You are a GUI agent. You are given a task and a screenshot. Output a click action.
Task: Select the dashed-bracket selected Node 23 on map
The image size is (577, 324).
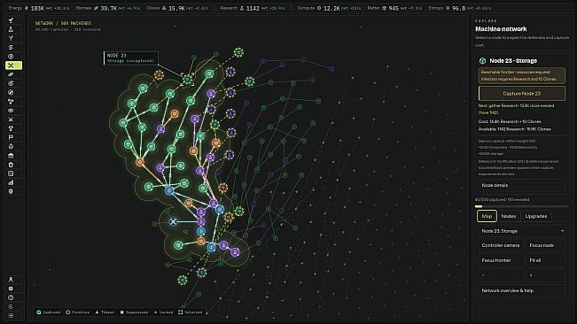click(x=187, y=79)
